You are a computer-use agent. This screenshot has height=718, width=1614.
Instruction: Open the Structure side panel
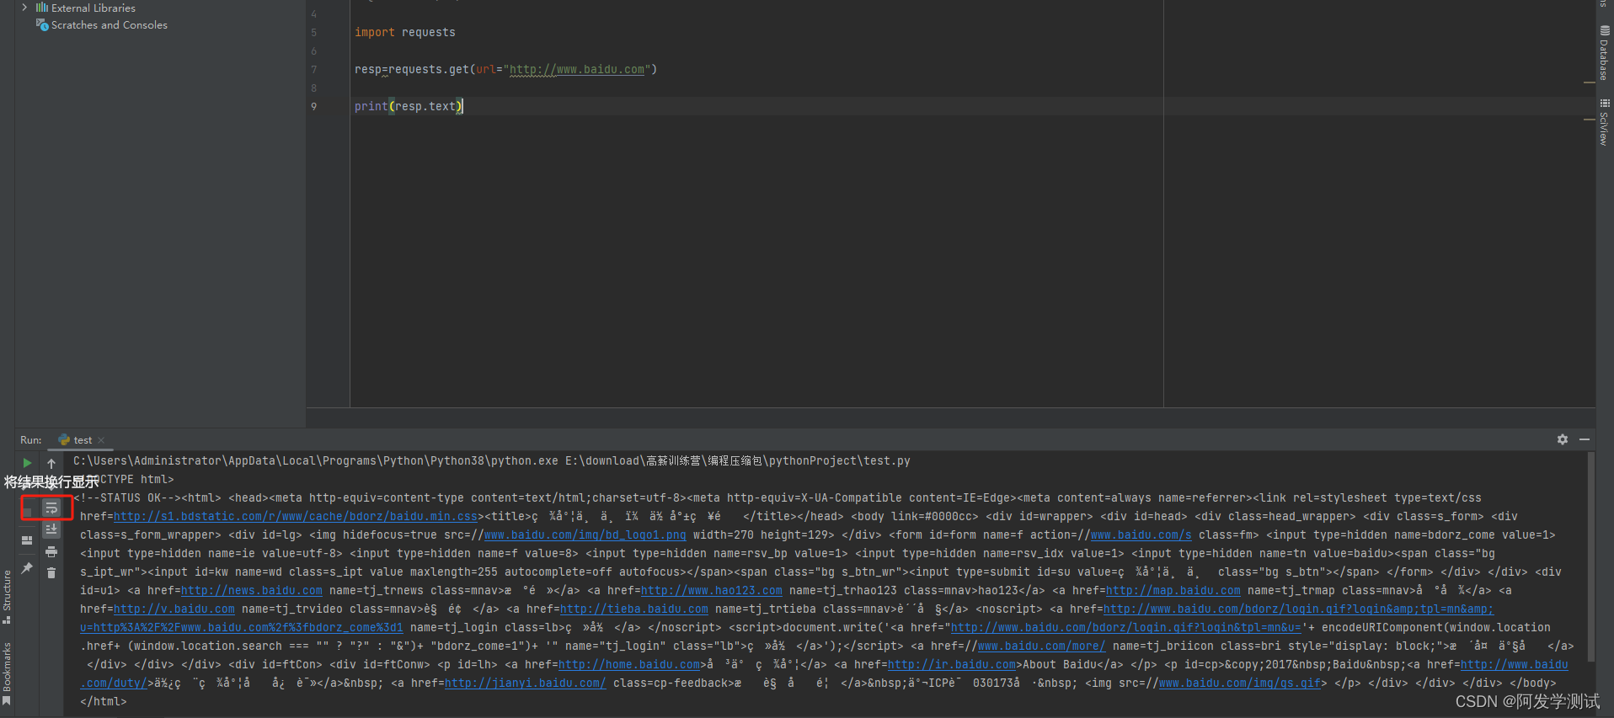pyautogui.click(x=7, y=596)
